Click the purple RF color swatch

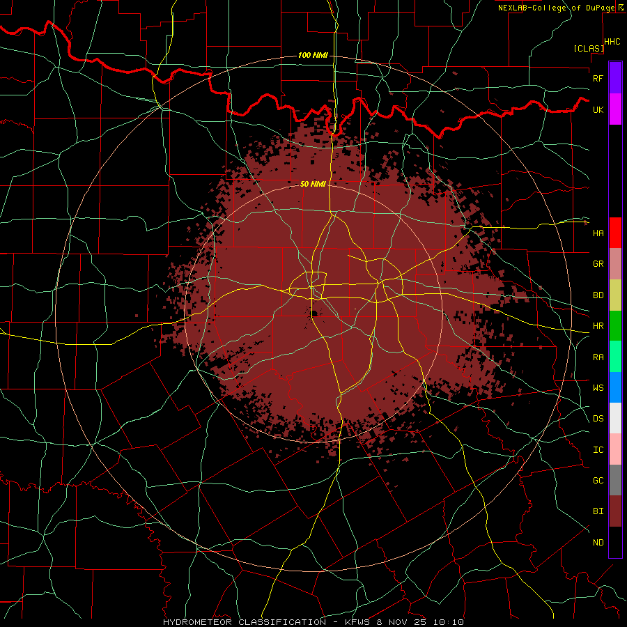[x=615, y=78]
